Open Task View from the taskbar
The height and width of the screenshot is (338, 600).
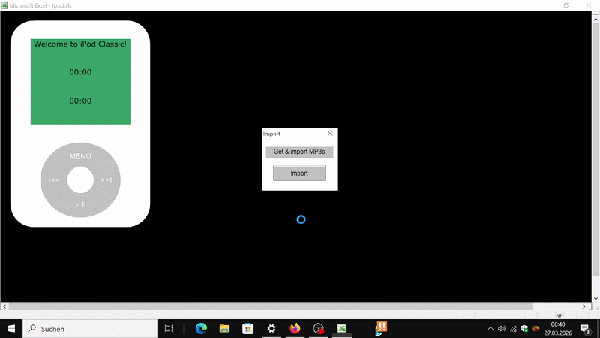(169, 328)
